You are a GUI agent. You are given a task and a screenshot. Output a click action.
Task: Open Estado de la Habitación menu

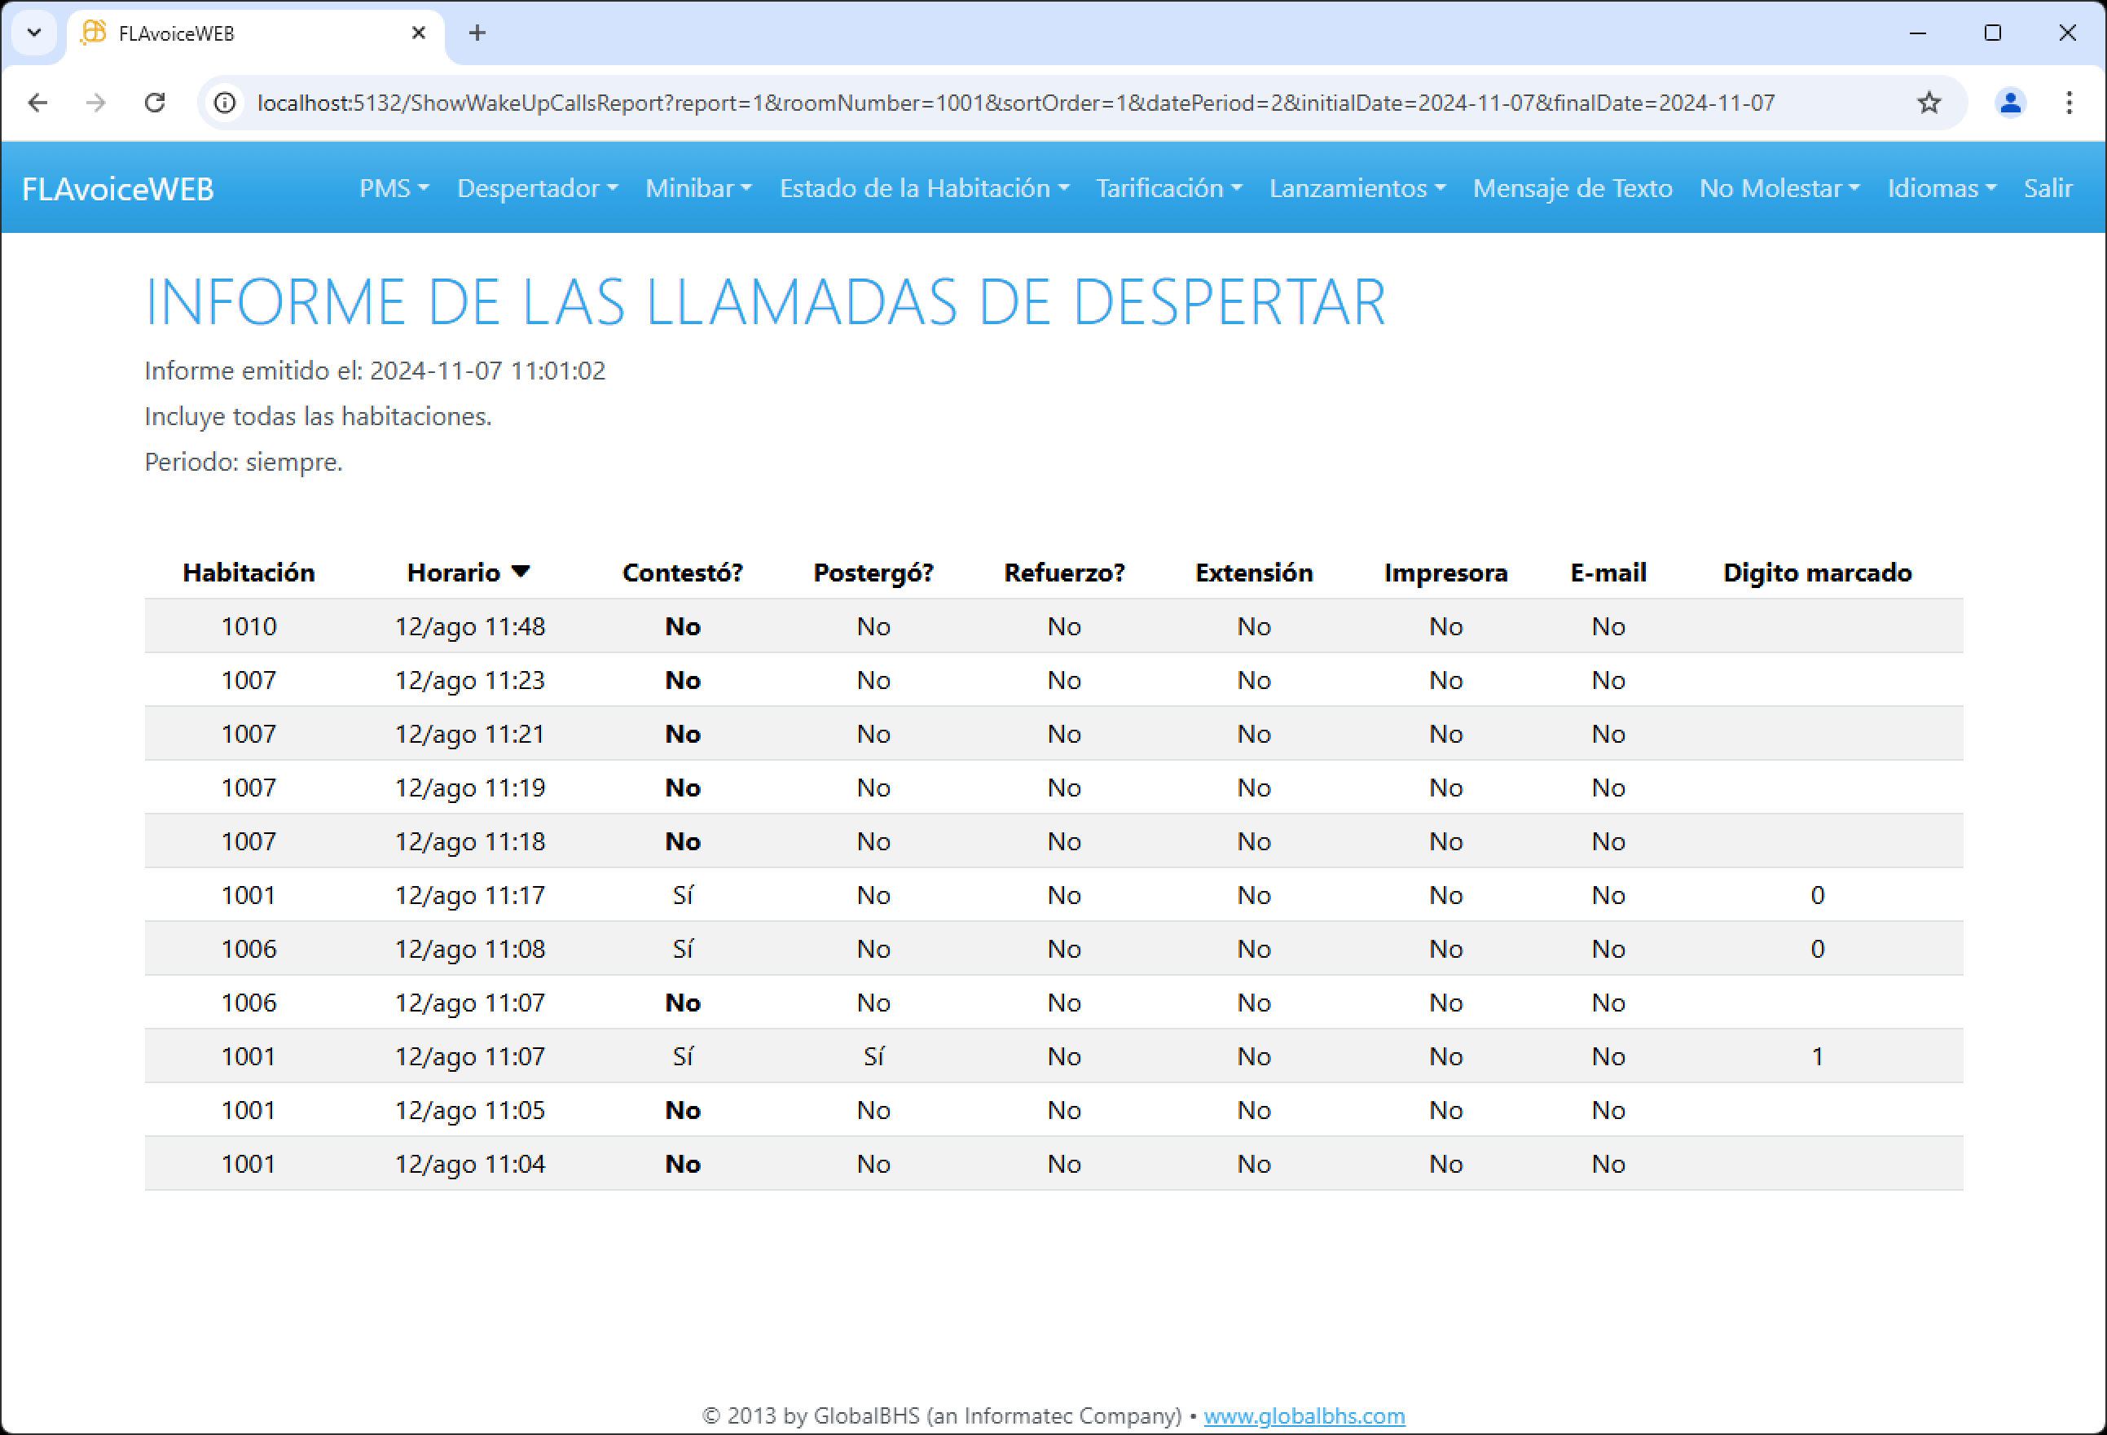(x=924, y=189)
